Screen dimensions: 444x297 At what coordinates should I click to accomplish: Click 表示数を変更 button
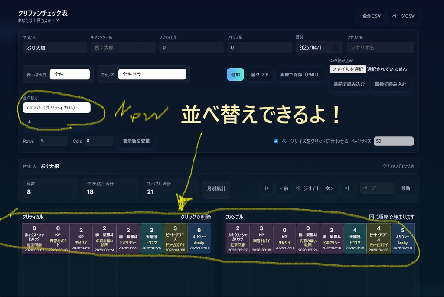[136, 141]
